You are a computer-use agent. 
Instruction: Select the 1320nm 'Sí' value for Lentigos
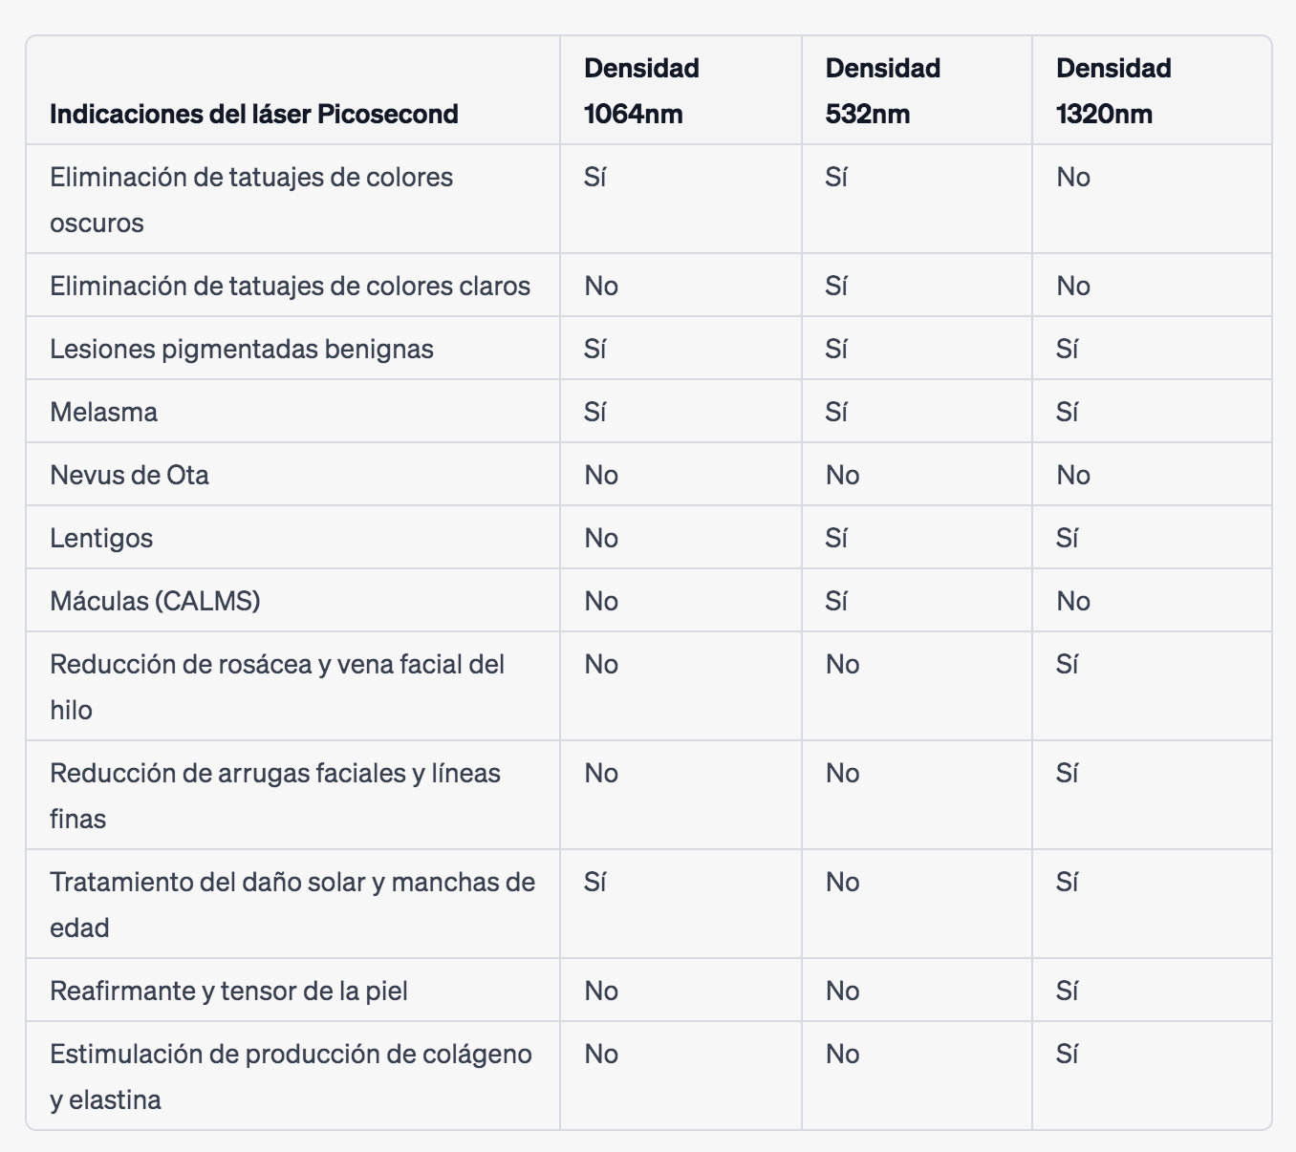pyautogui.click(x=1067, y=538)
